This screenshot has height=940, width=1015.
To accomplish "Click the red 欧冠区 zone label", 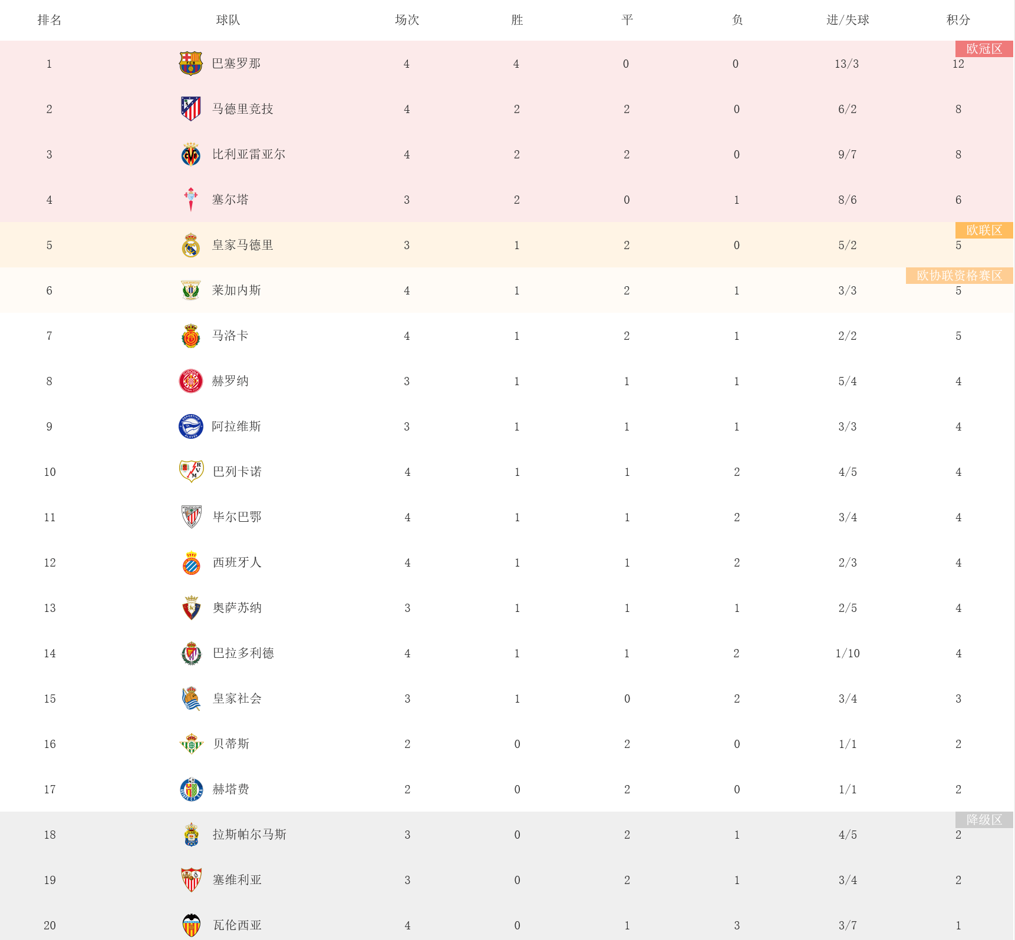I will pyautogui.click(x=984, y=49).
